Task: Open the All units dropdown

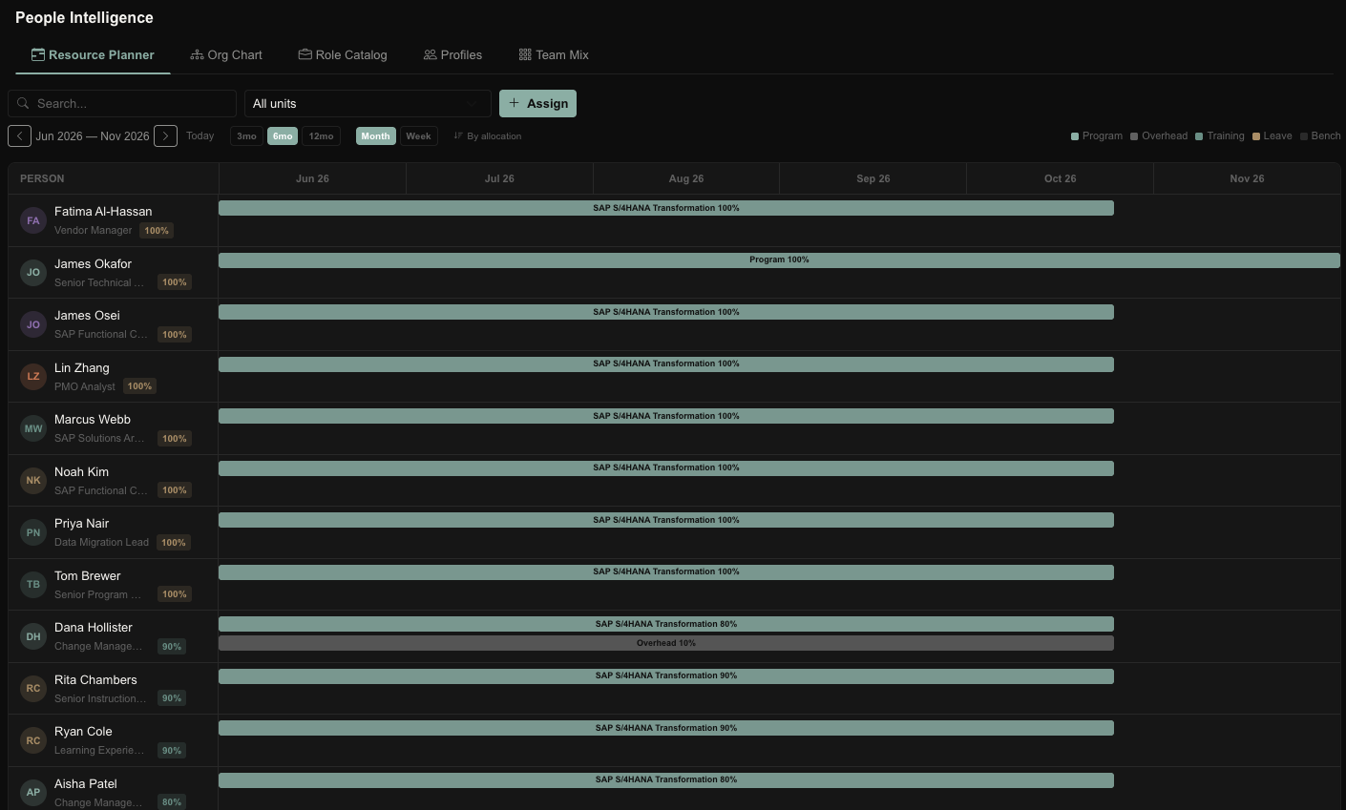Action: coord(368,103)
